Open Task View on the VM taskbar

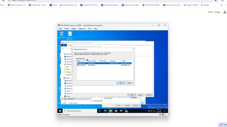point(100,111)
